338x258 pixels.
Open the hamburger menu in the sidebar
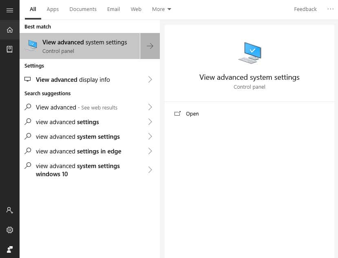10,10
